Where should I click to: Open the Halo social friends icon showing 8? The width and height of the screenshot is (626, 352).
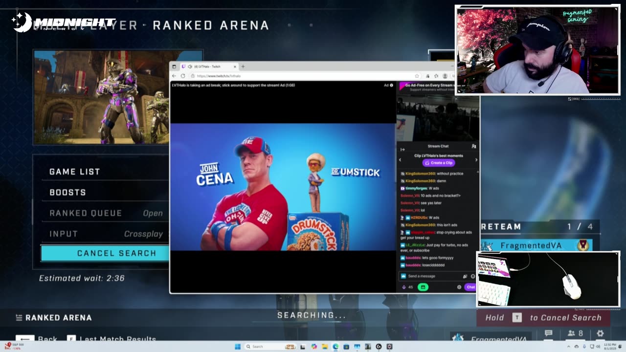tap(575, 333)
